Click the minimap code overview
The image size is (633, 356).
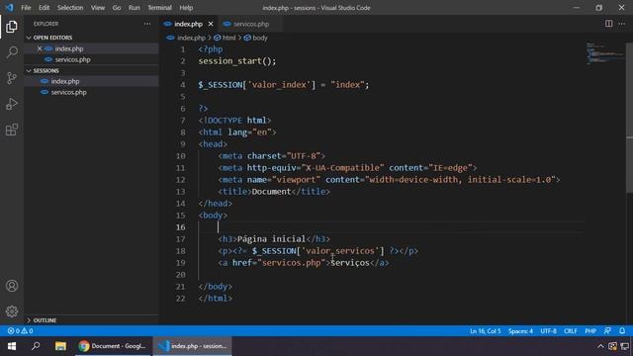604,52
